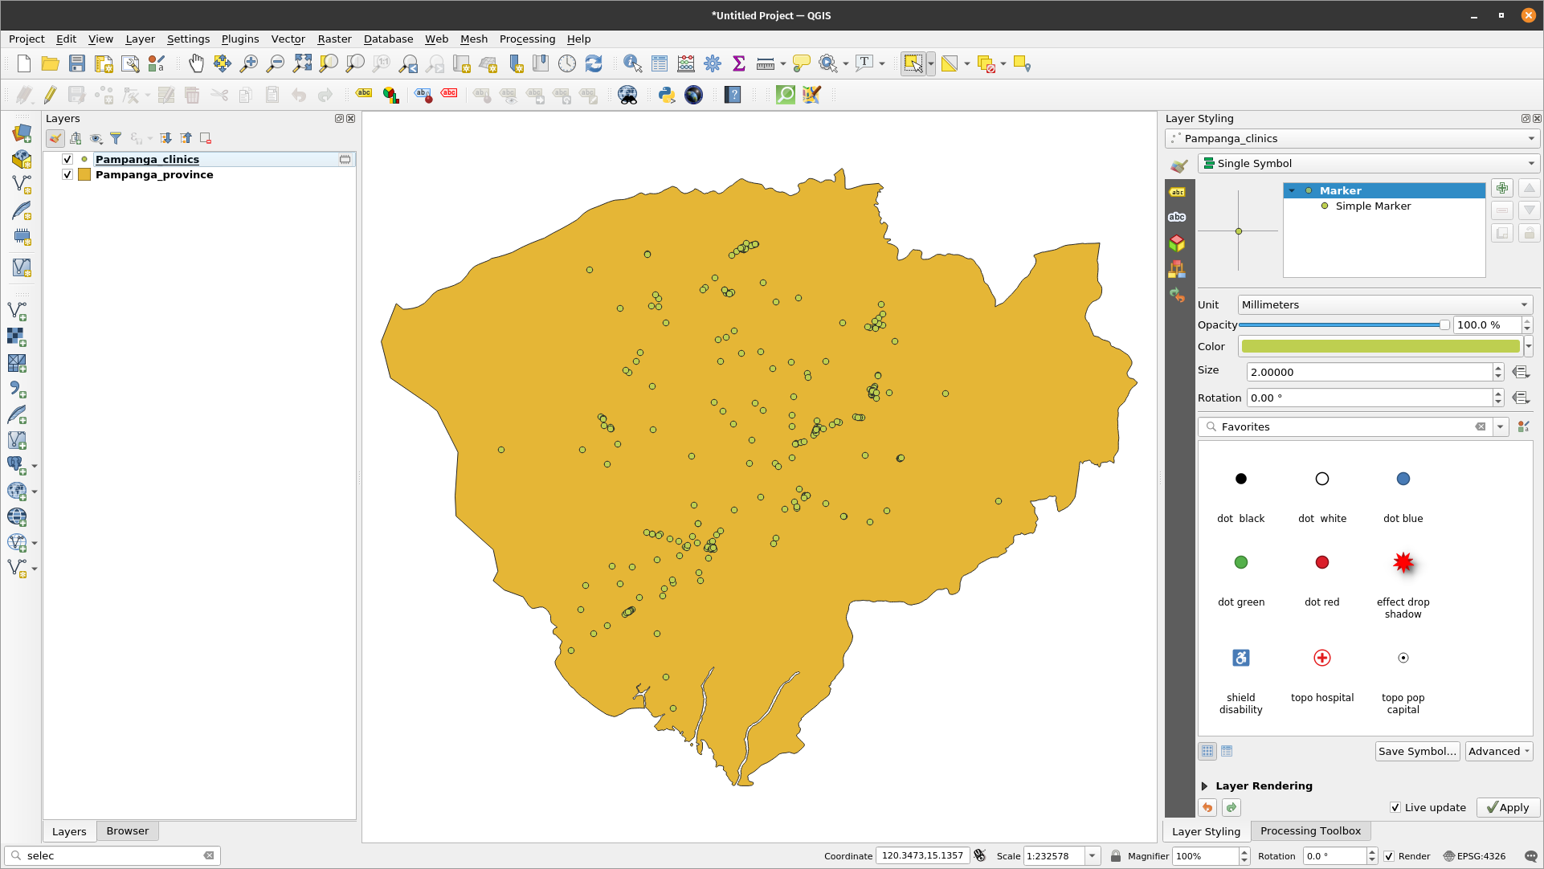This screenshot has width=1544, height=869.
Task: Click the Apply button in Layer Styling
Action: (1505, 806)
